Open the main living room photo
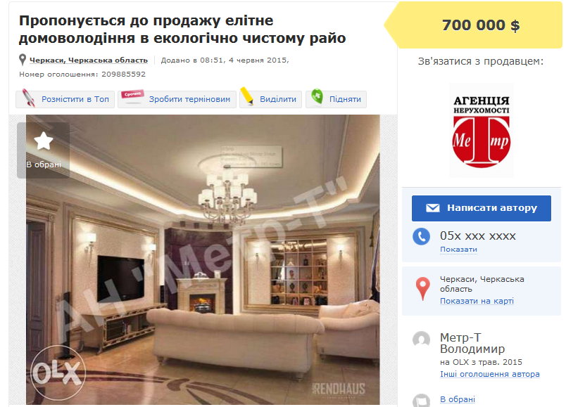Viewport: 566px width, 407px height. [203, 259]
